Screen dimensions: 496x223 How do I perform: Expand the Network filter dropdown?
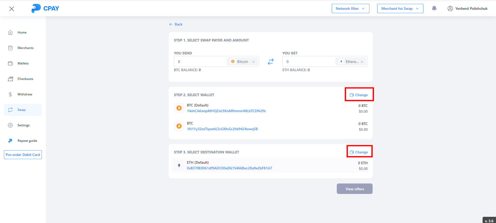click(350, 9)
